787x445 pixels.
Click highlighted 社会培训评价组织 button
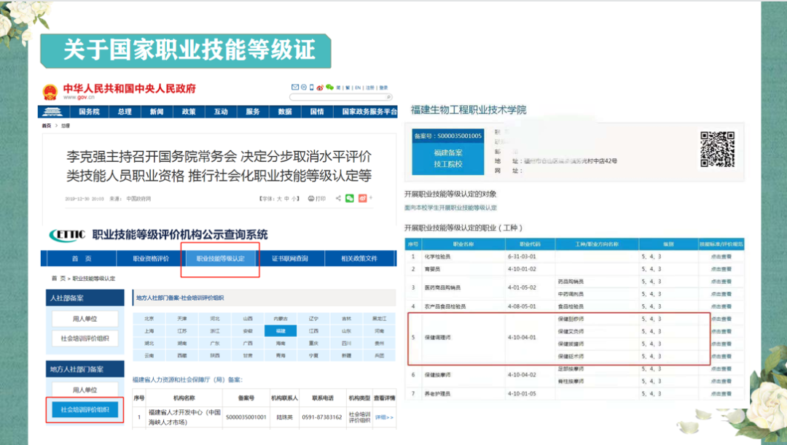pos(85,410)
